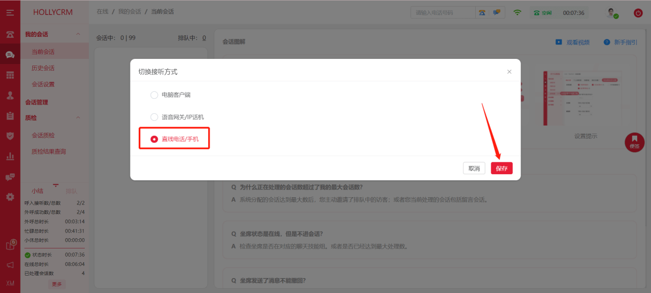Select the 语音网关/IP话机 radio option
This screenshot has height=293, width=651.
(154, 117)
